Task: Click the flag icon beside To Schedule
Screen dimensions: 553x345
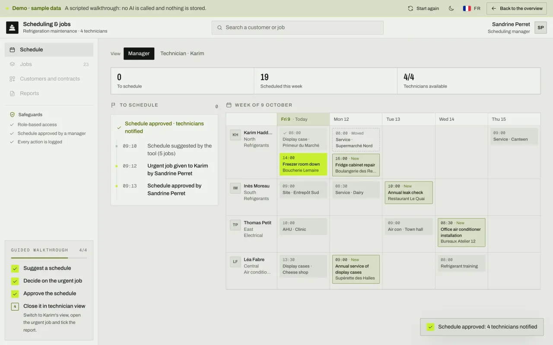Action: click(x=113, y=105)
